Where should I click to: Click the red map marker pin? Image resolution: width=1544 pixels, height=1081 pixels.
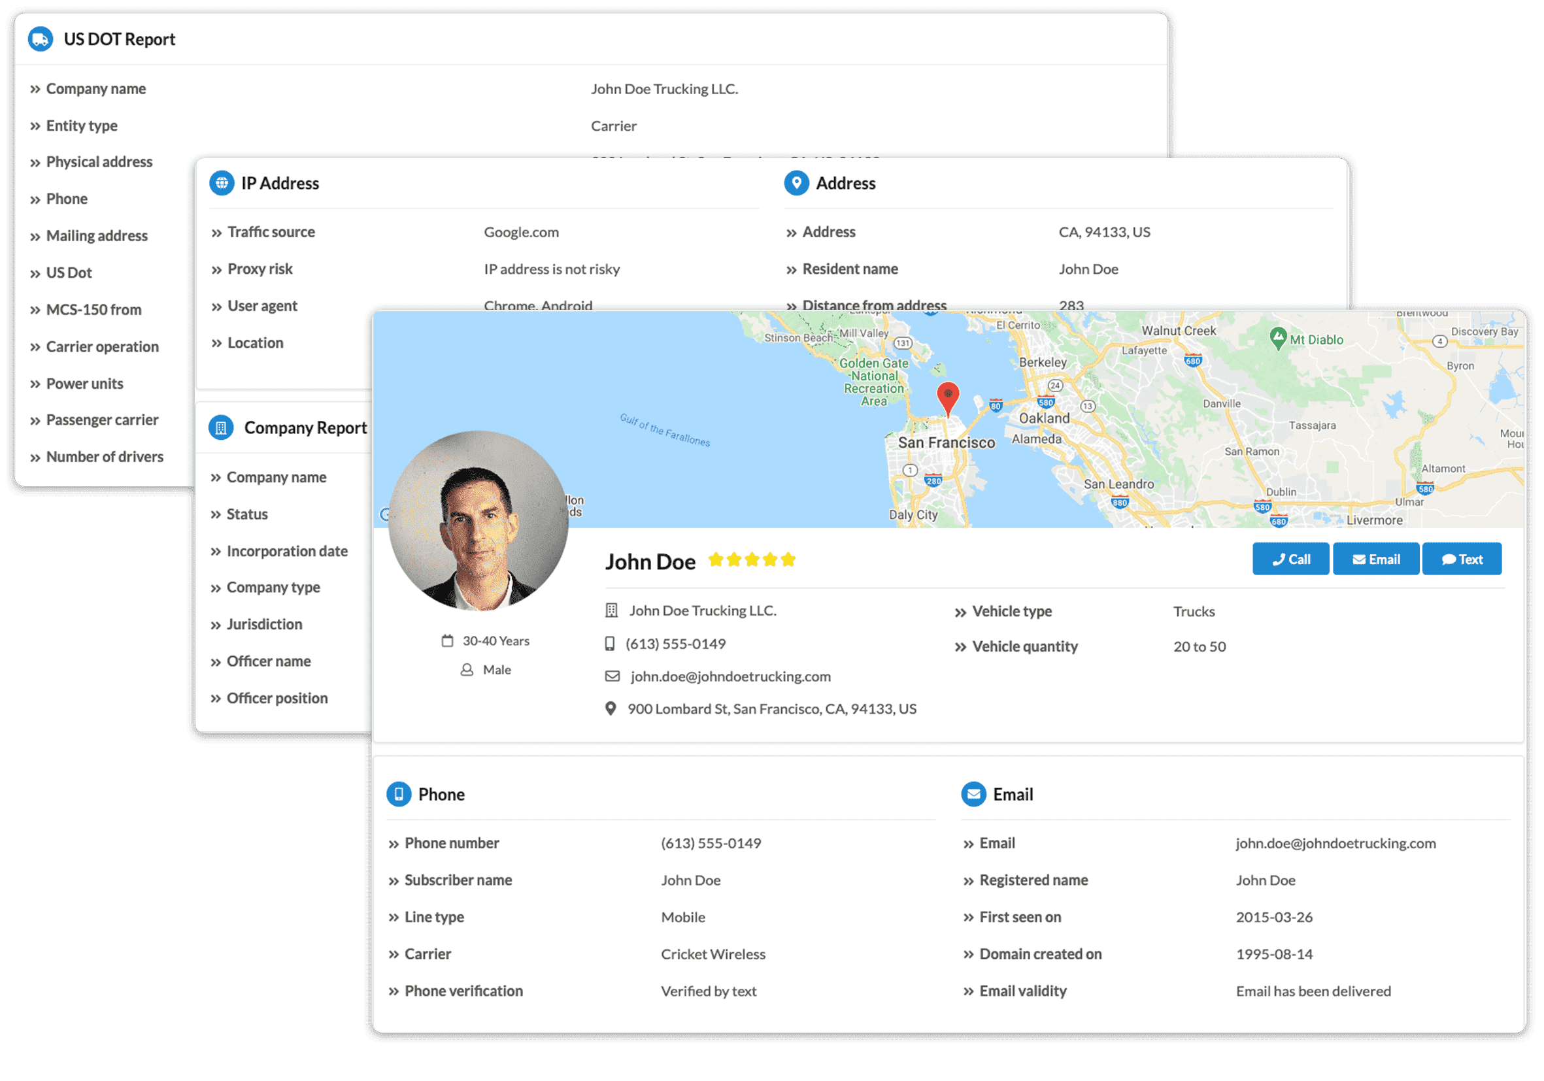tap(948, 398)
